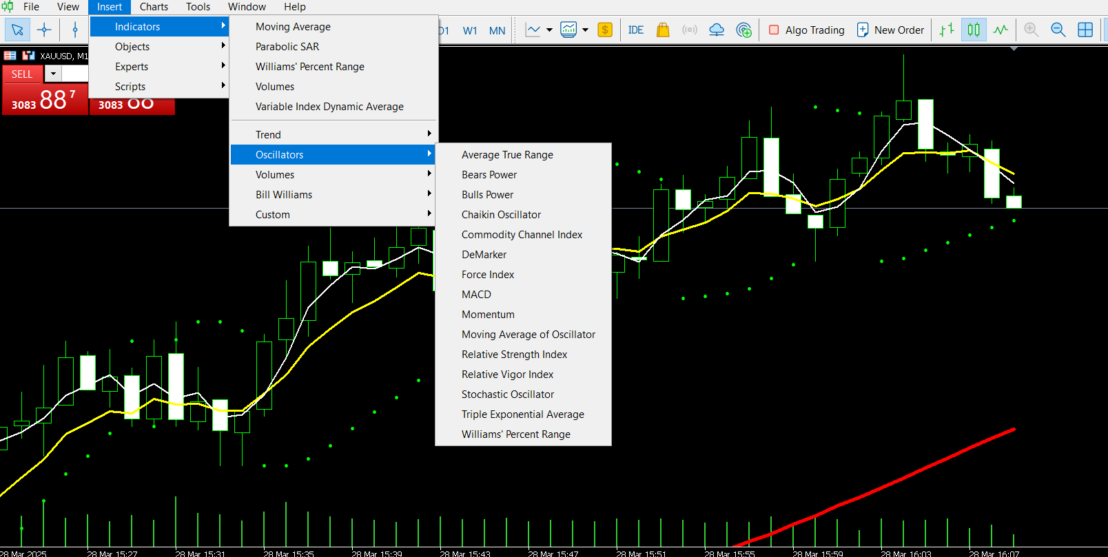
Task: Expand Volumes submenu with arrow
Action: (333, 174)
